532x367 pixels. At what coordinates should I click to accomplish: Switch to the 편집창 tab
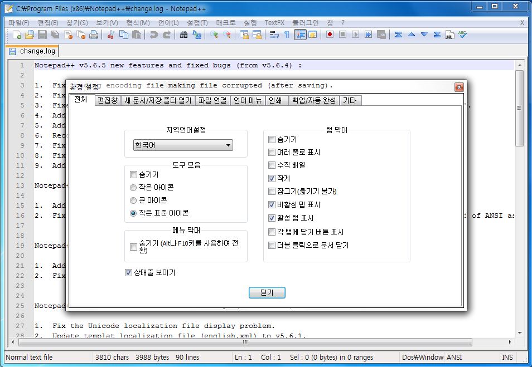(x=108, y=101)
